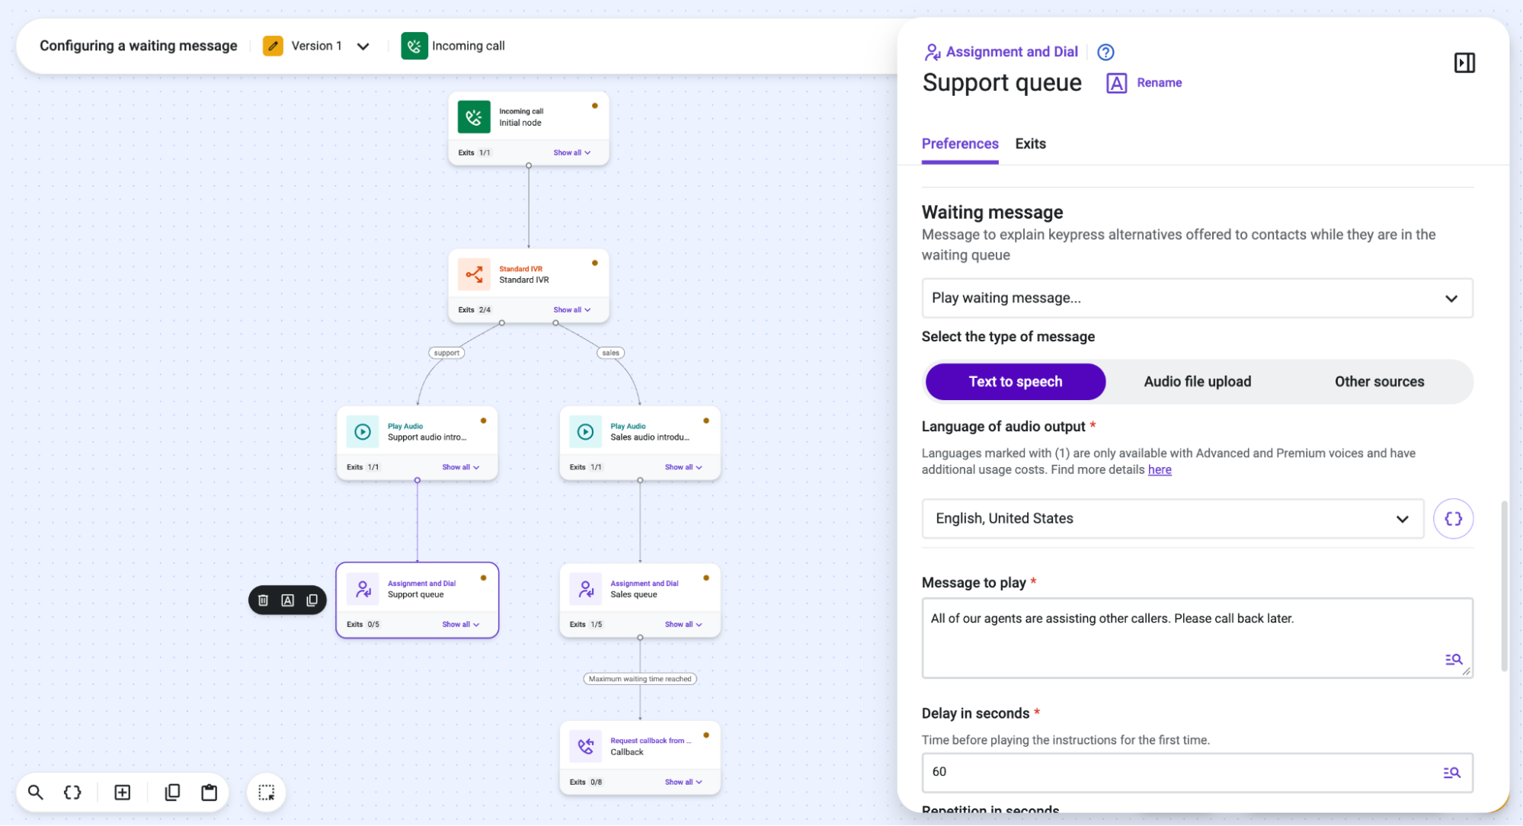Switch to Audio file upload

click(1197, 382)
